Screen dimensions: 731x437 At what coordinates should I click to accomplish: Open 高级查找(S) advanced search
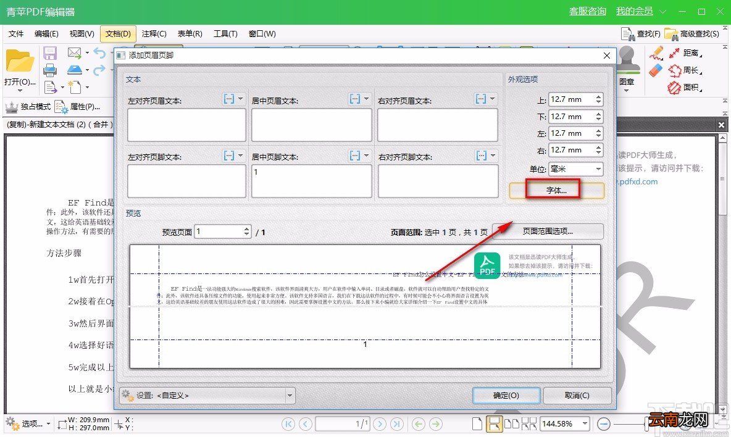pos(692,33)
